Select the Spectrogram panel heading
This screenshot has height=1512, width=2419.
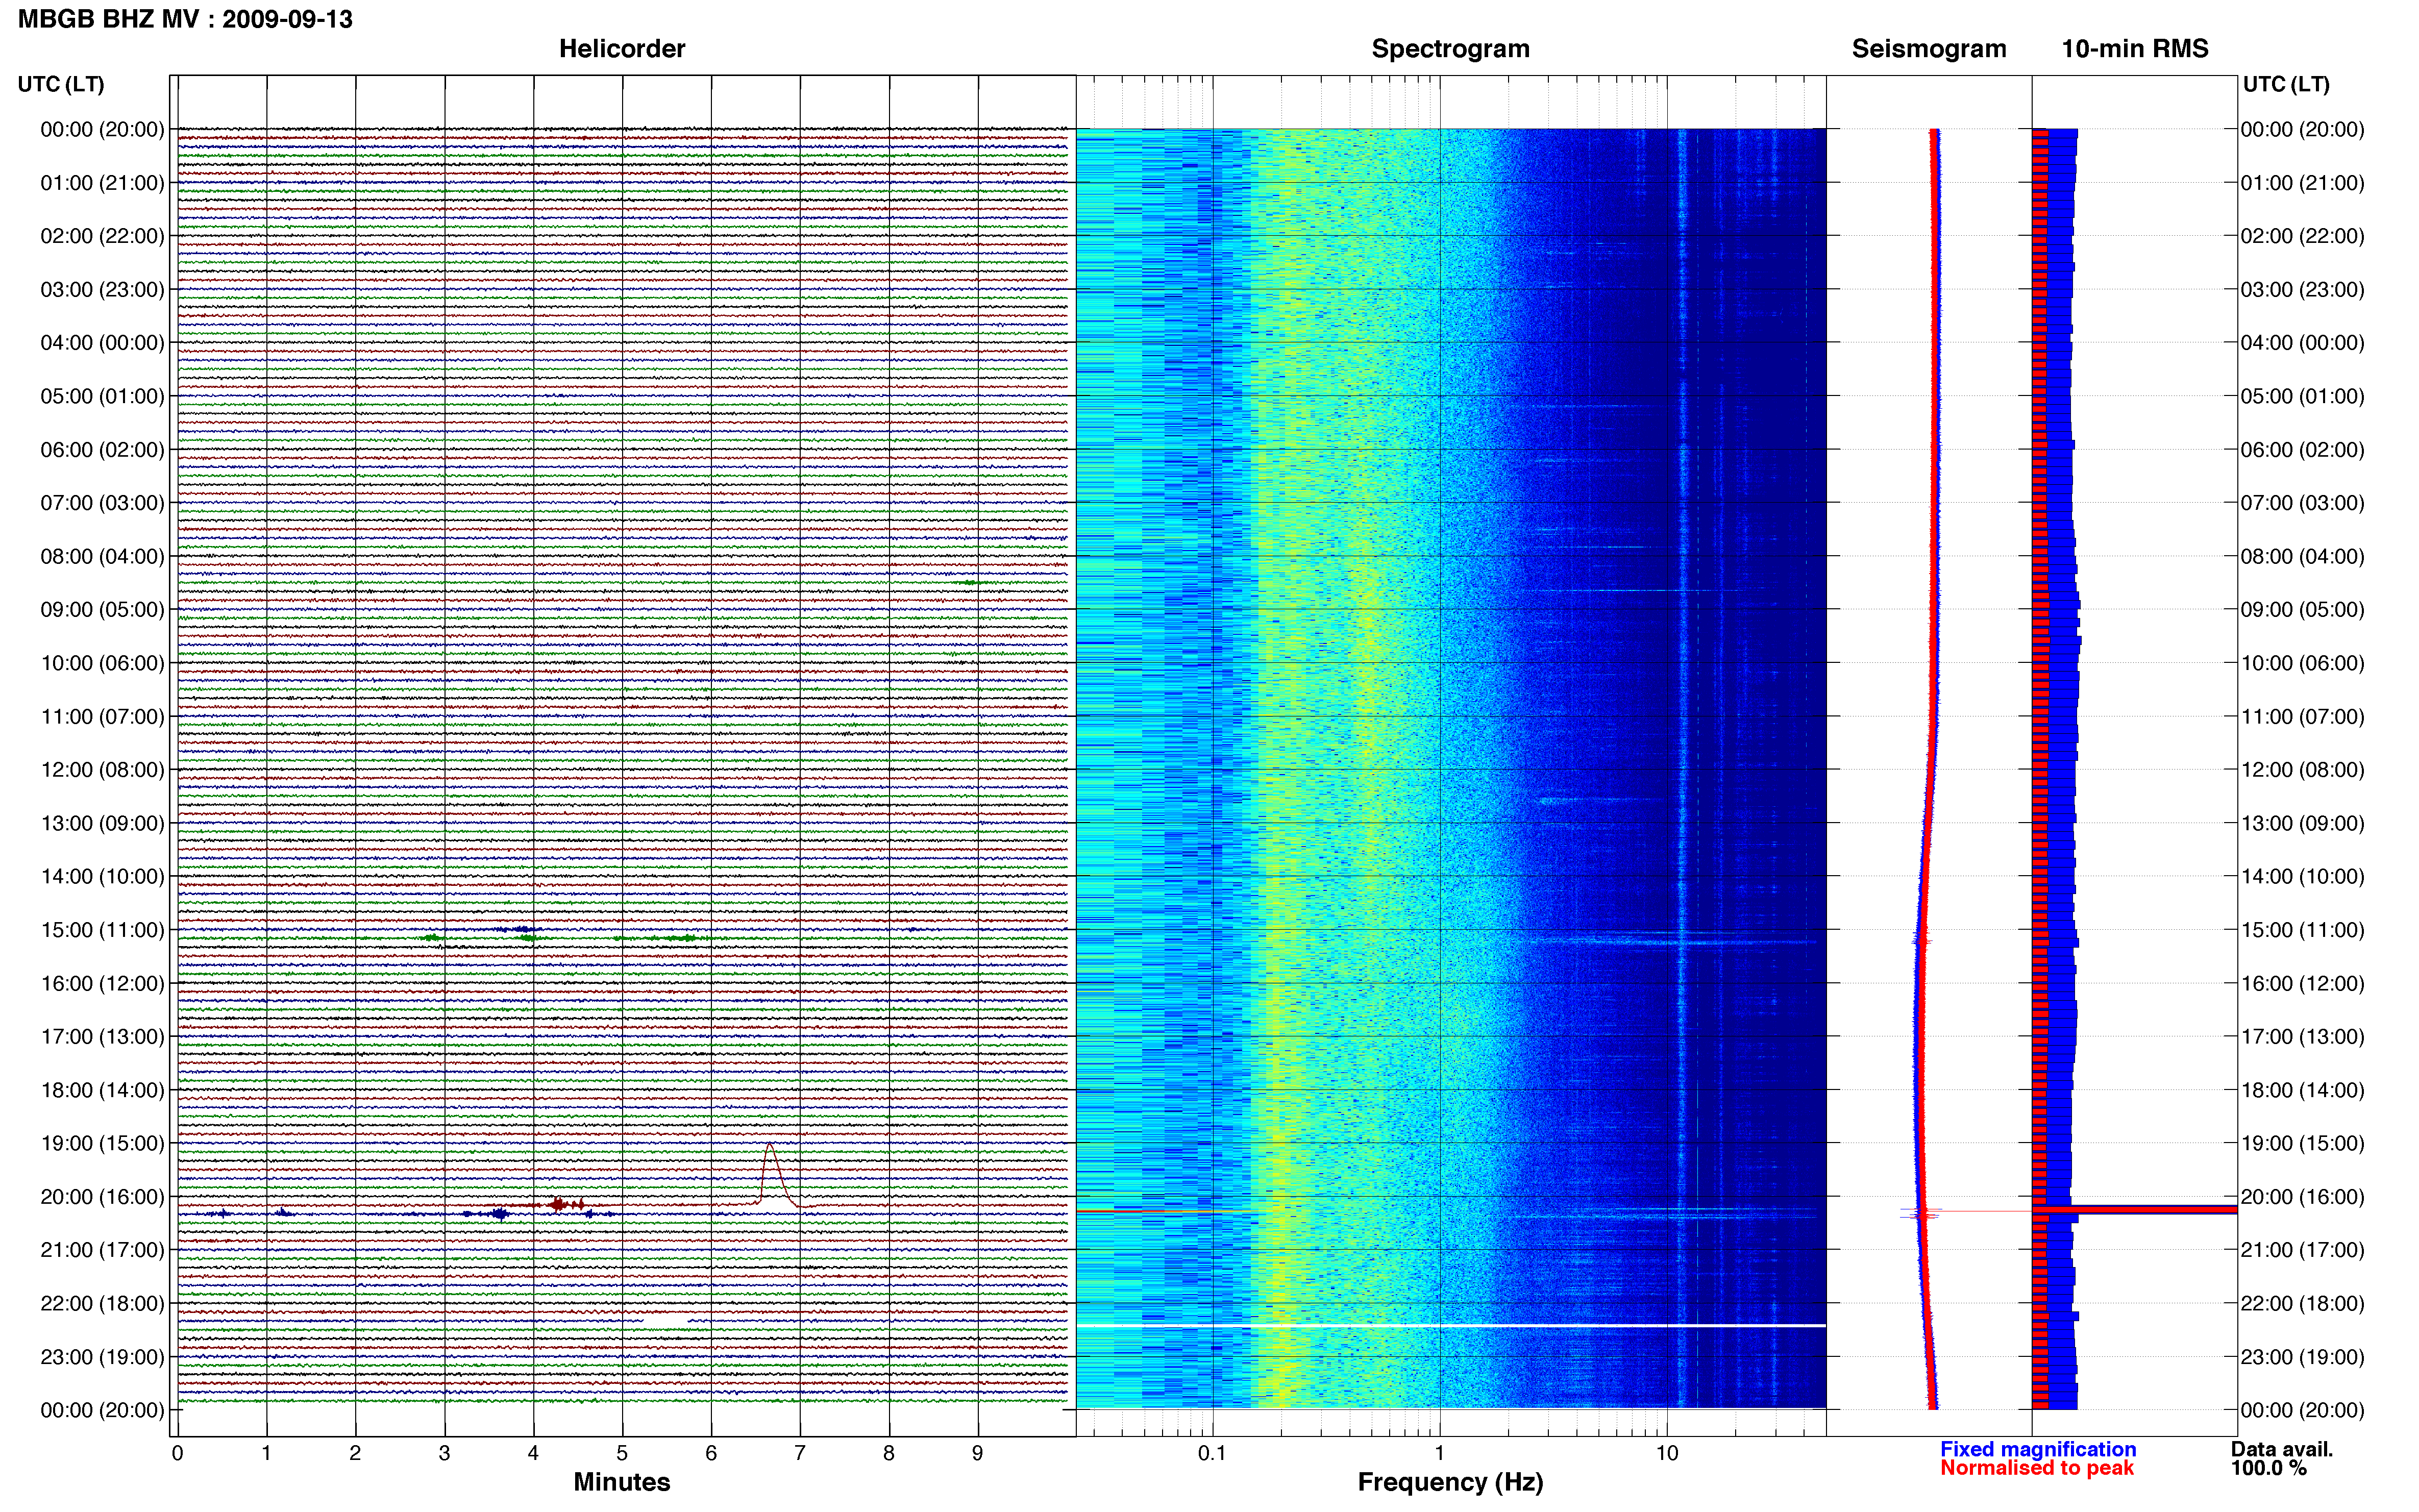click(x=1450, y=49)
